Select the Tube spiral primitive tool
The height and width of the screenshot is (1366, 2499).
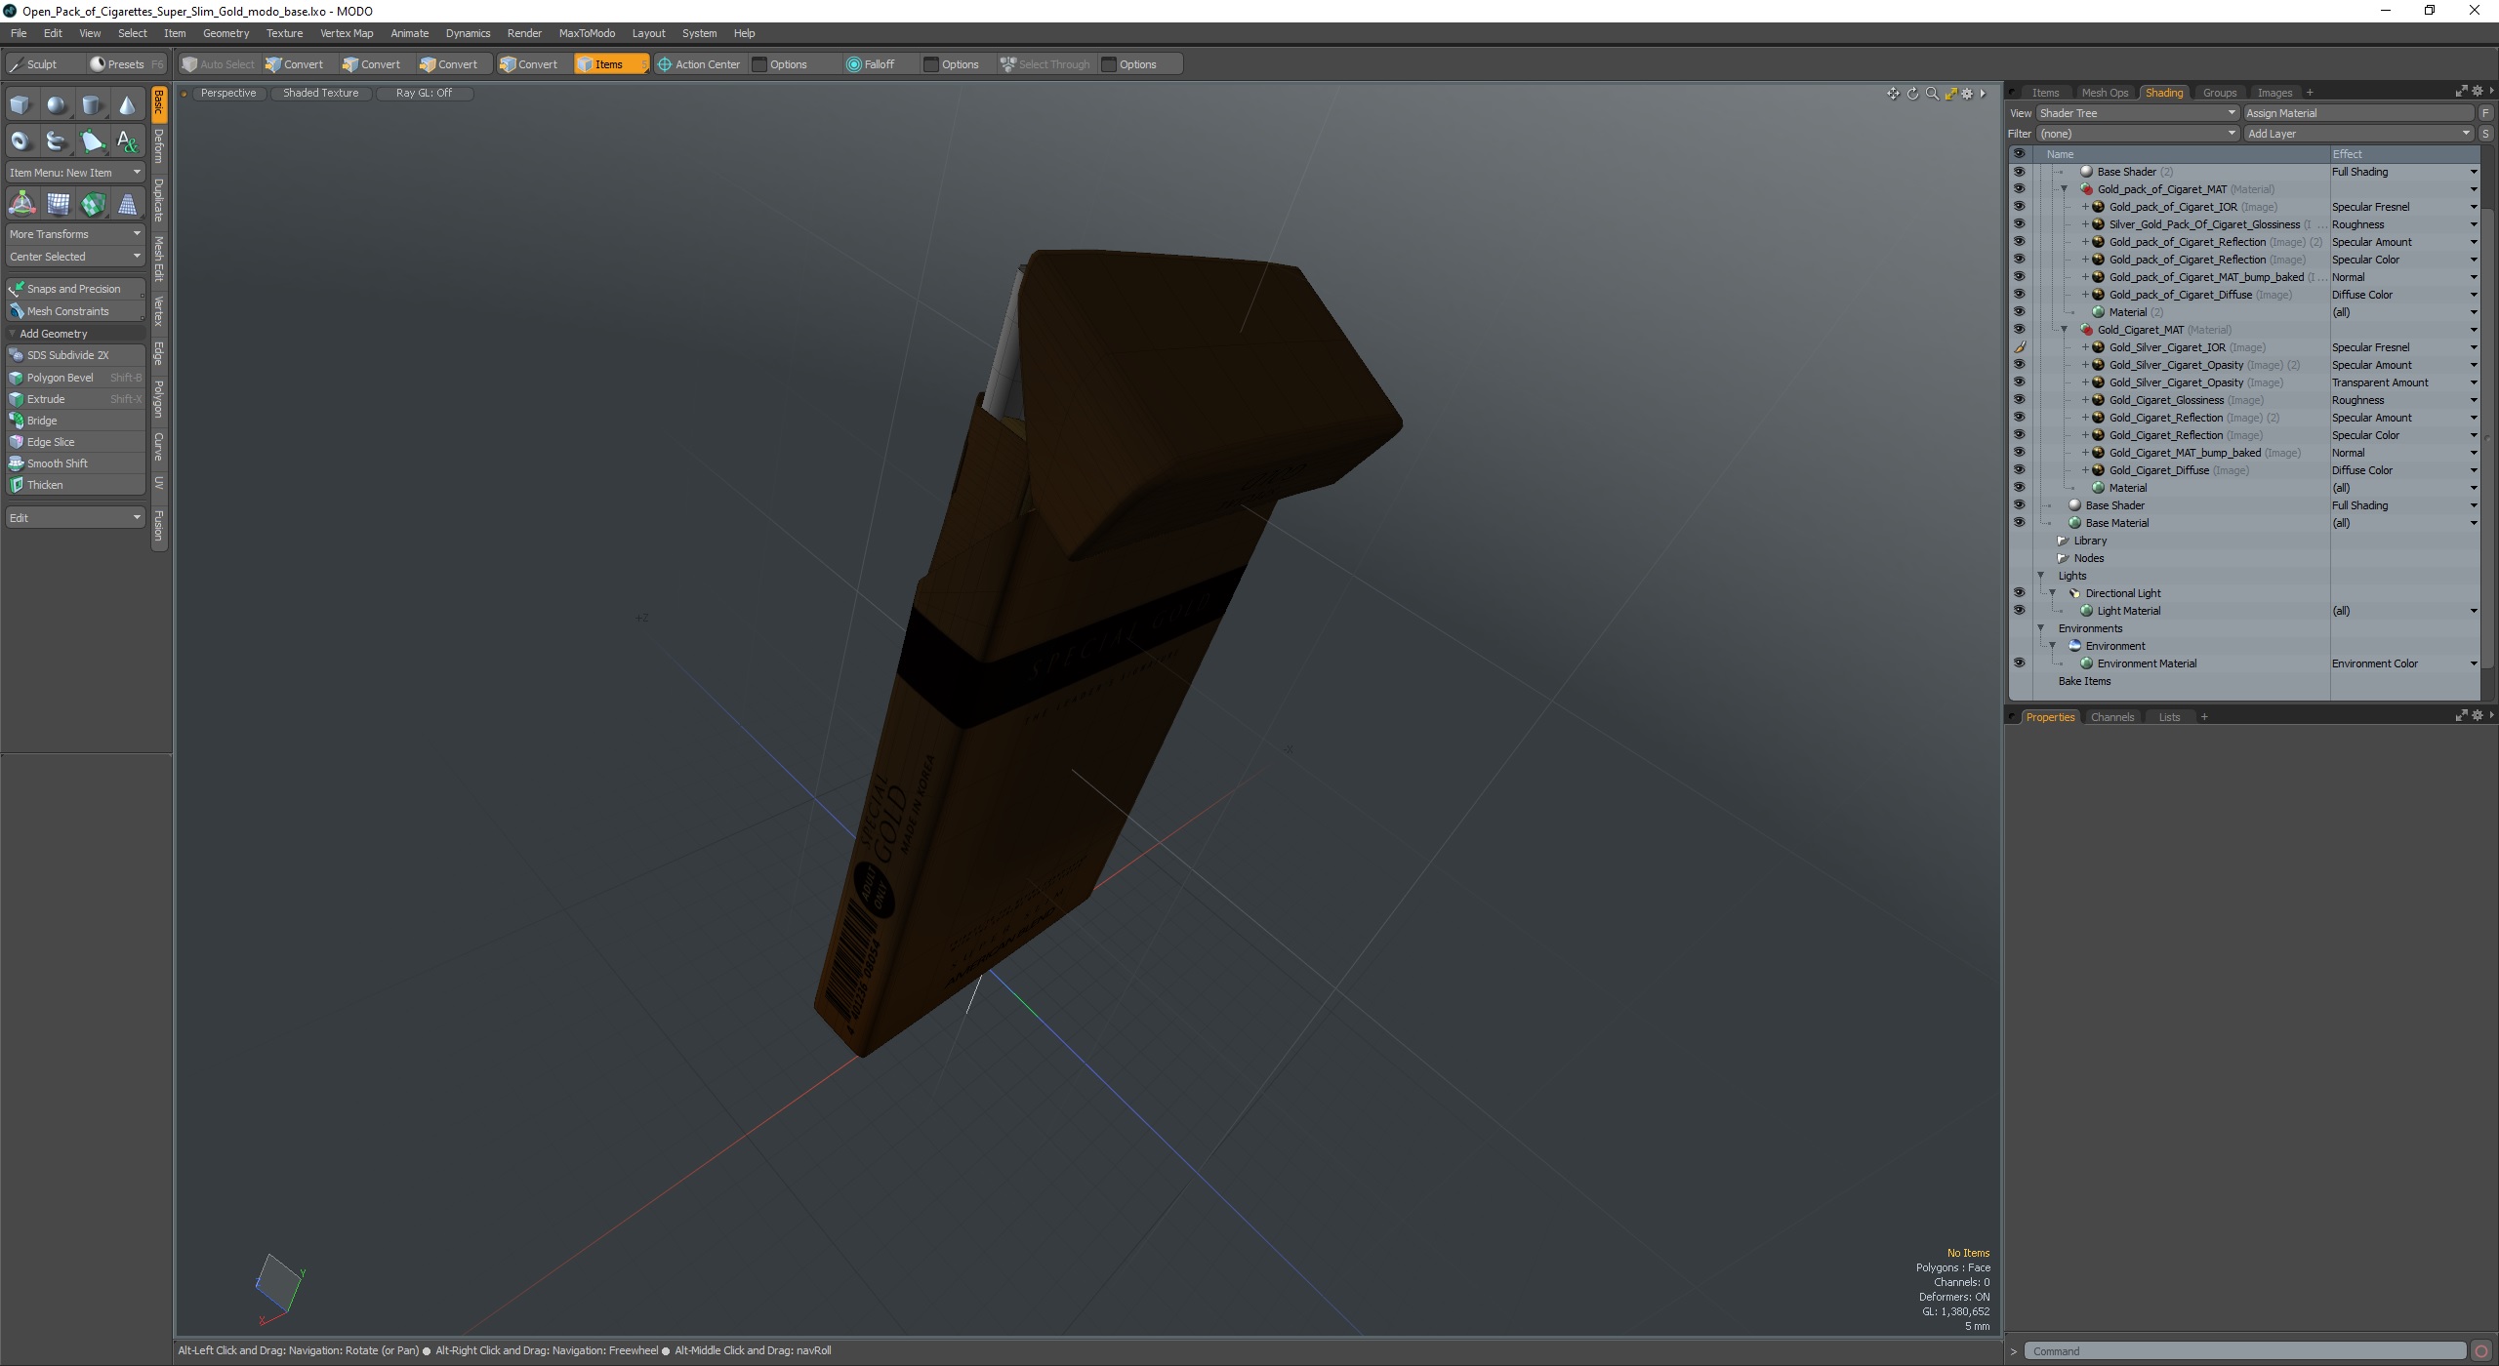coord(57,141)
